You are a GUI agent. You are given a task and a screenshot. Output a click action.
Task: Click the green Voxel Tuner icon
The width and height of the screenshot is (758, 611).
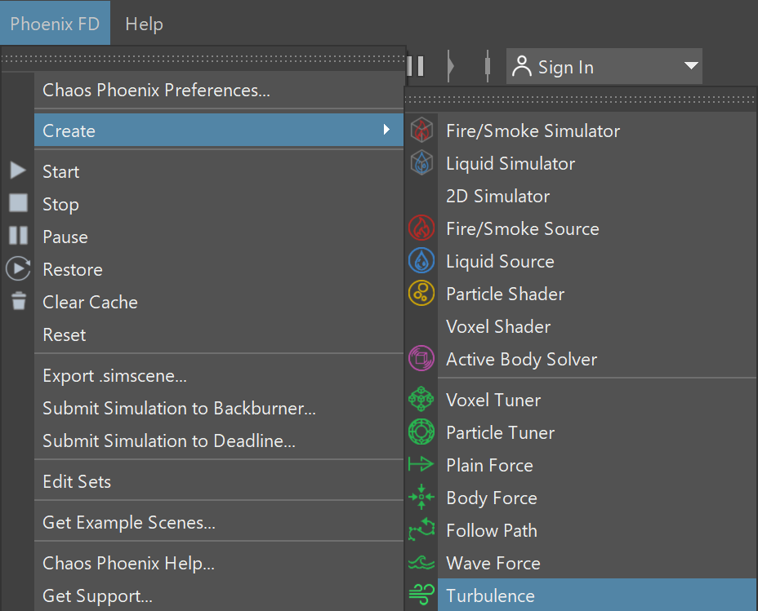(x=421, y=399)
